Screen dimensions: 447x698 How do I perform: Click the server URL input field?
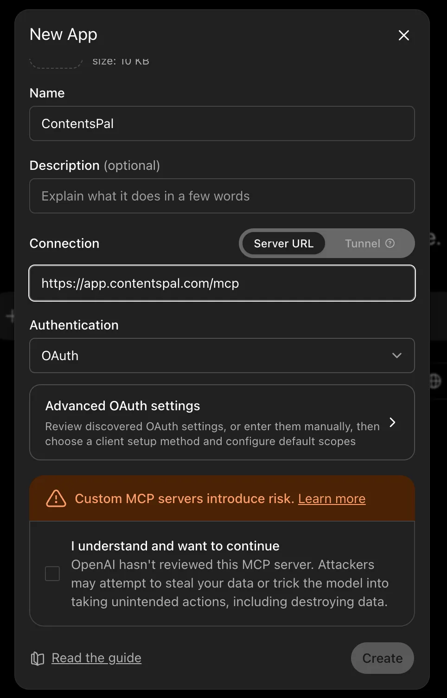click(x=222, y=283)
